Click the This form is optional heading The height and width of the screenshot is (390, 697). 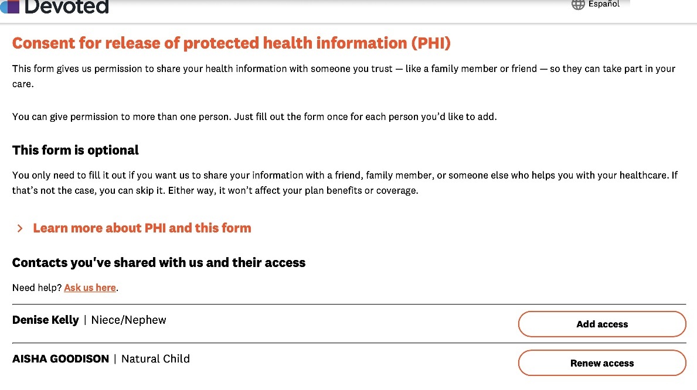pos(76,150)
